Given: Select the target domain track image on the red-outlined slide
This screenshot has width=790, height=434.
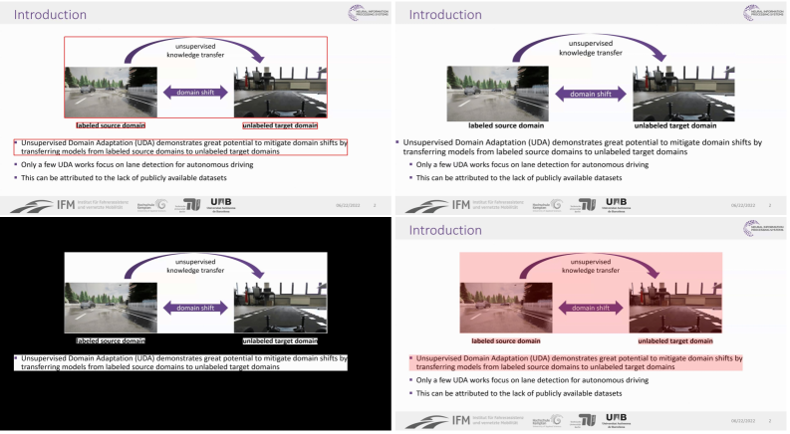Looking at the screenshot, I should [x=281, y=93].
